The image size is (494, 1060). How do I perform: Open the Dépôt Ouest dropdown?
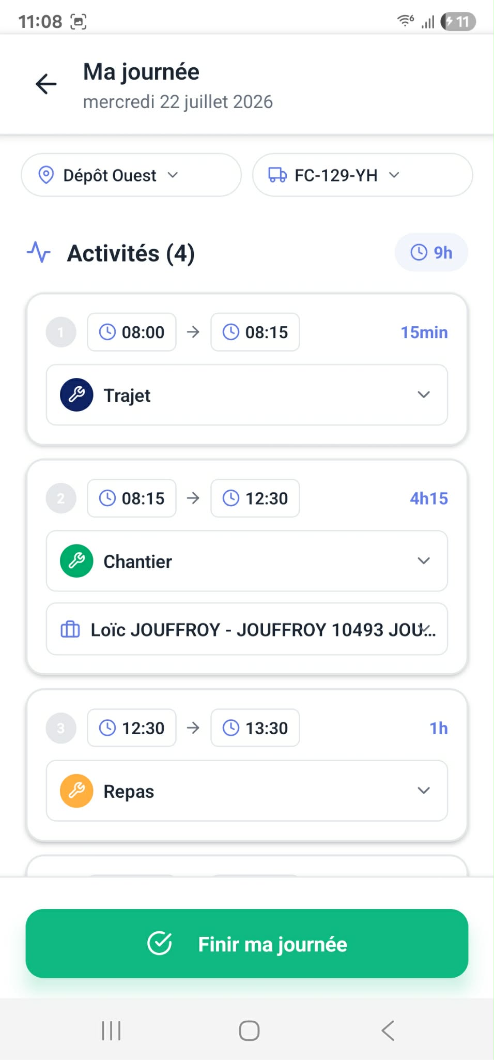pos(131,175)
